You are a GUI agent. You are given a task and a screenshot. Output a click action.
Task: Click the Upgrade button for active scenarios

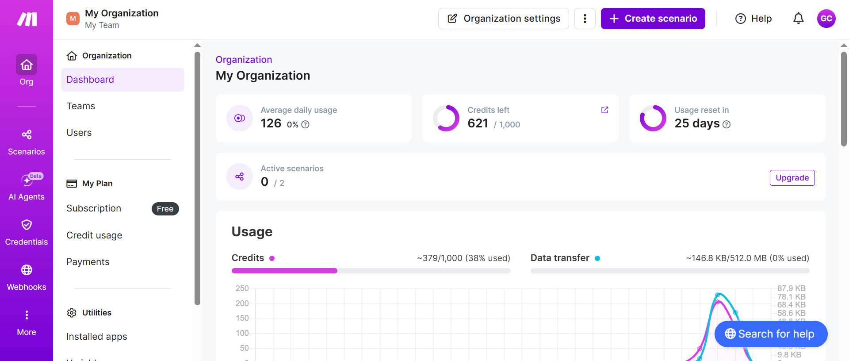[792, 178]
